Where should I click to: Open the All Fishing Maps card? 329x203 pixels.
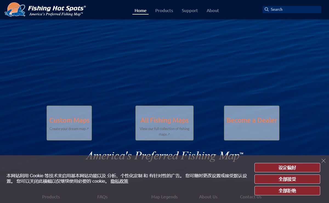coord(164,123)
